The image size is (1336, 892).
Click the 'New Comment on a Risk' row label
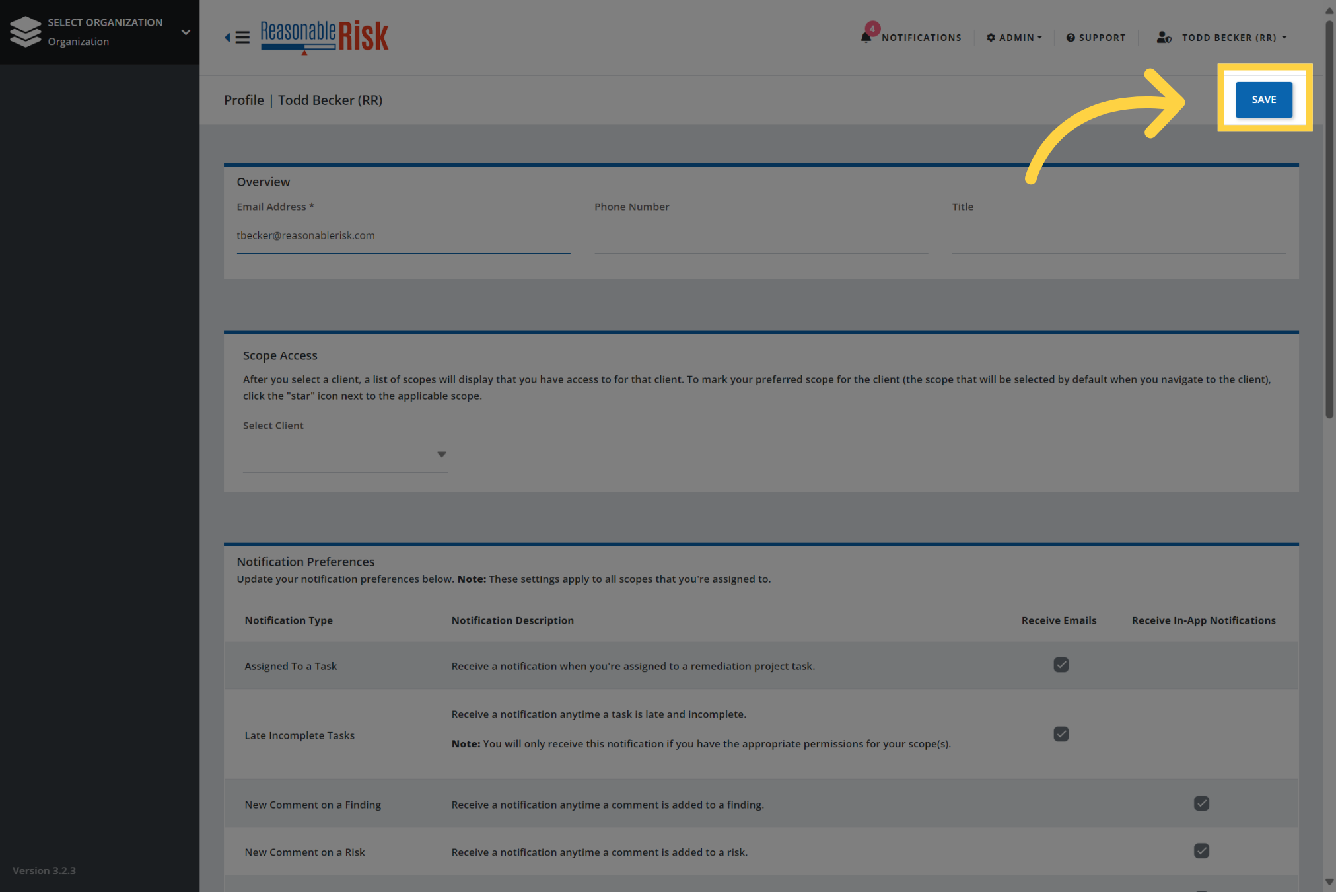304,852
